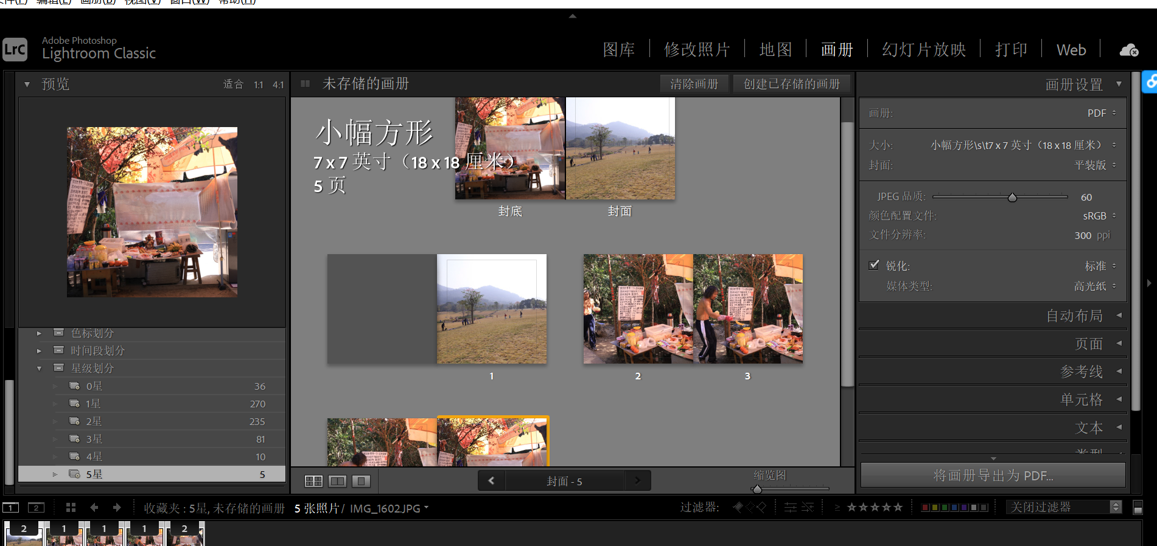Adjust the 缩览图 thumbnail size slider

coord(757,489)
